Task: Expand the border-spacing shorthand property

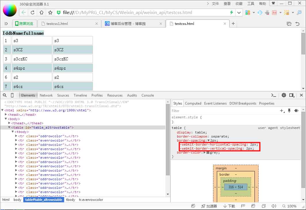Action: (x=209, y=141)
